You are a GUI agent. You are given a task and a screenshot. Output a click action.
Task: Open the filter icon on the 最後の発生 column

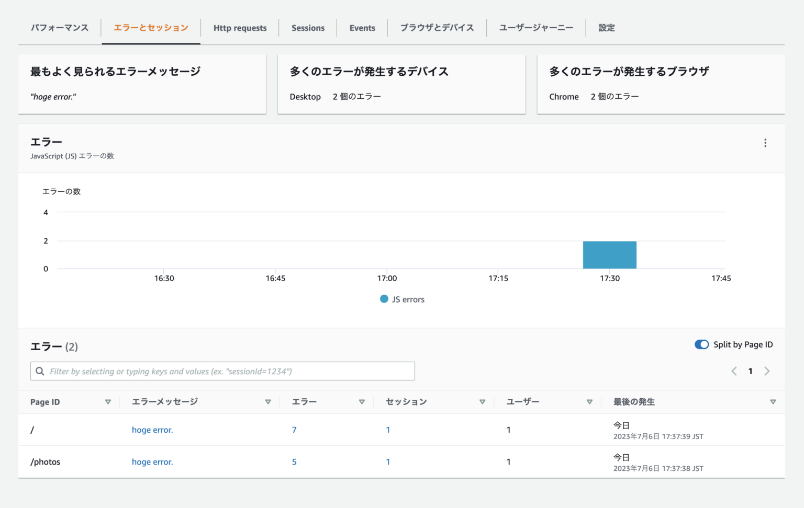tap(773, 402)
